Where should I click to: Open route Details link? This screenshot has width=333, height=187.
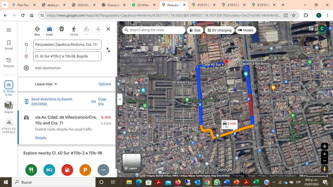tap(41, 138)
